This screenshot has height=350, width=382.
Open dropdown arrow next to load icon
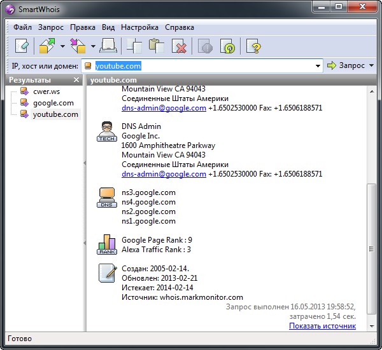[x=62, y=46]
